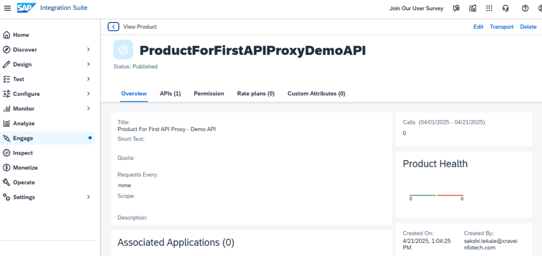This screenshot has width=542, height=256.
Task: Open the Rate plans (0) tab
Action: tap(256, 94)
